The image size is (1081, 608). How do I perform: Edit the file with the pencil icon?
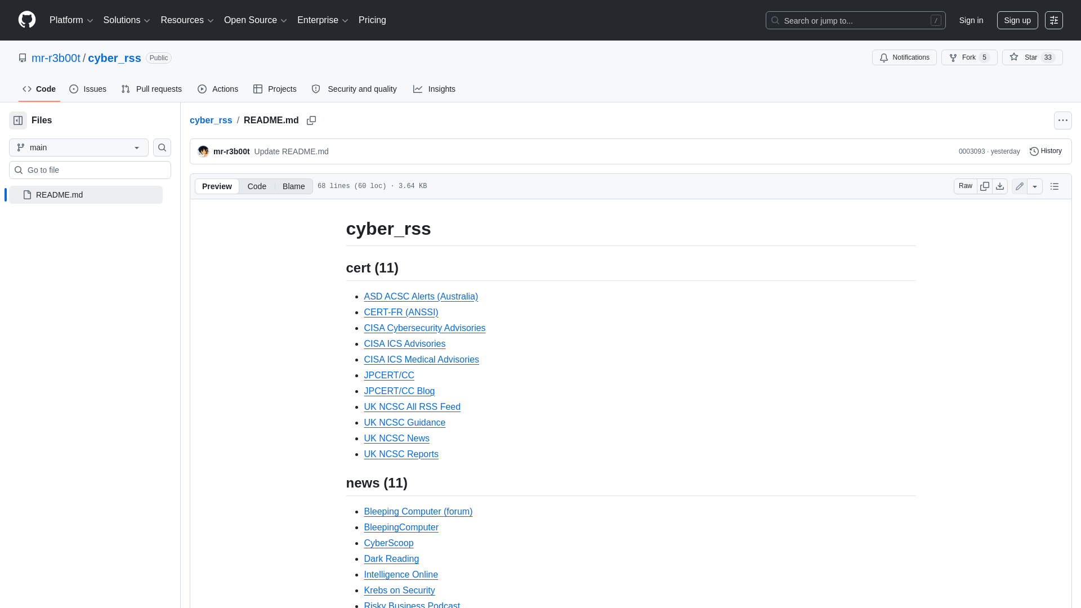(x=1019, y=186)
